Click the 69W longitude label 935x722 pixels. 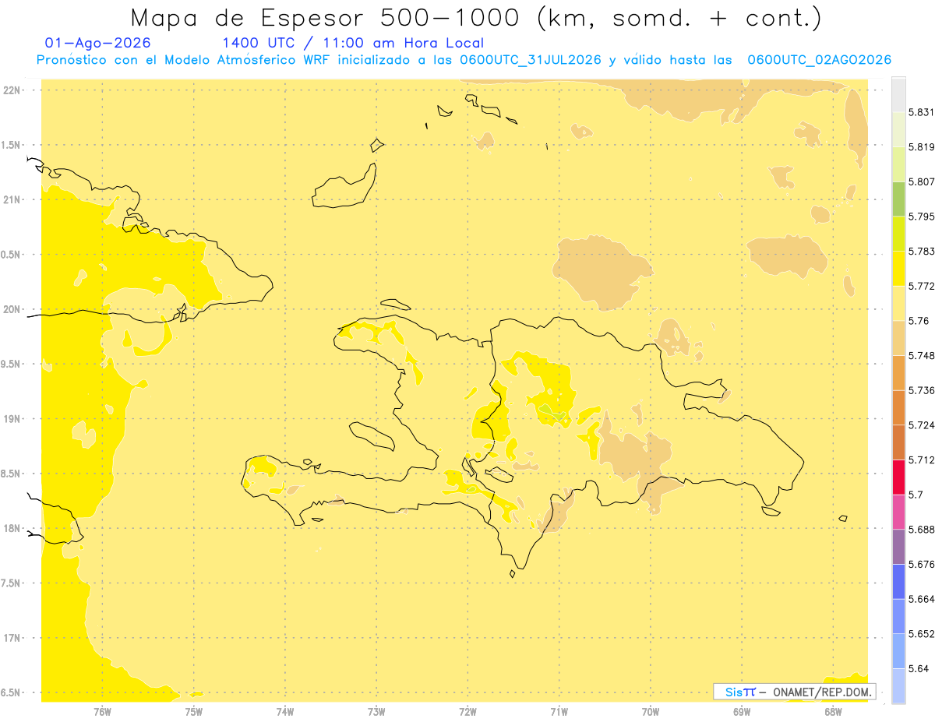tap(742, 711)
